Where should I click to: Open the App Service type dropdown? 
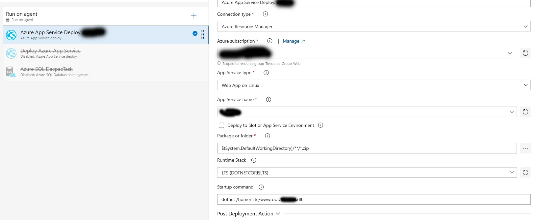(374, 85)
